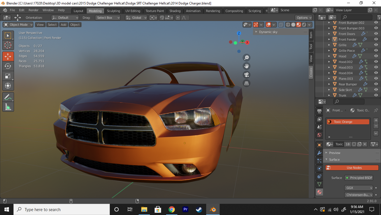Hide Front Fender using its eye icon
The height and width of the screenshot is (215, 381).
[x=376, y=39]
